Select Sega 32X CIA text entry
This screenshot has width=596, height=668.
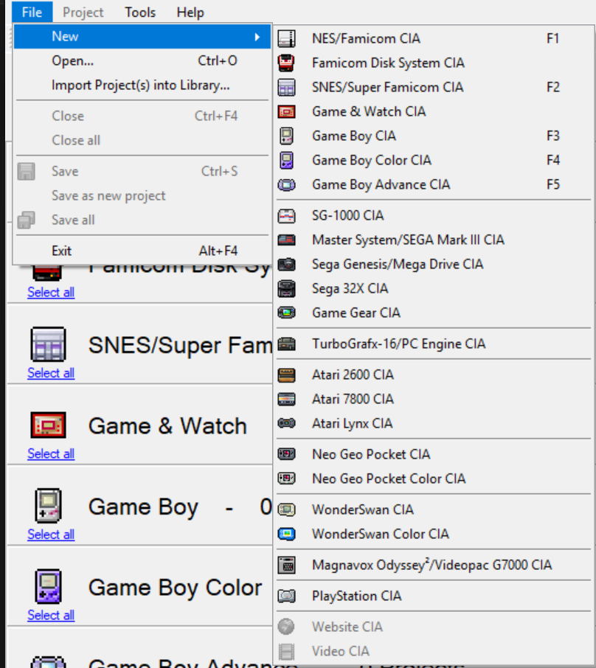pyautogui.click(x=350, y=288)
